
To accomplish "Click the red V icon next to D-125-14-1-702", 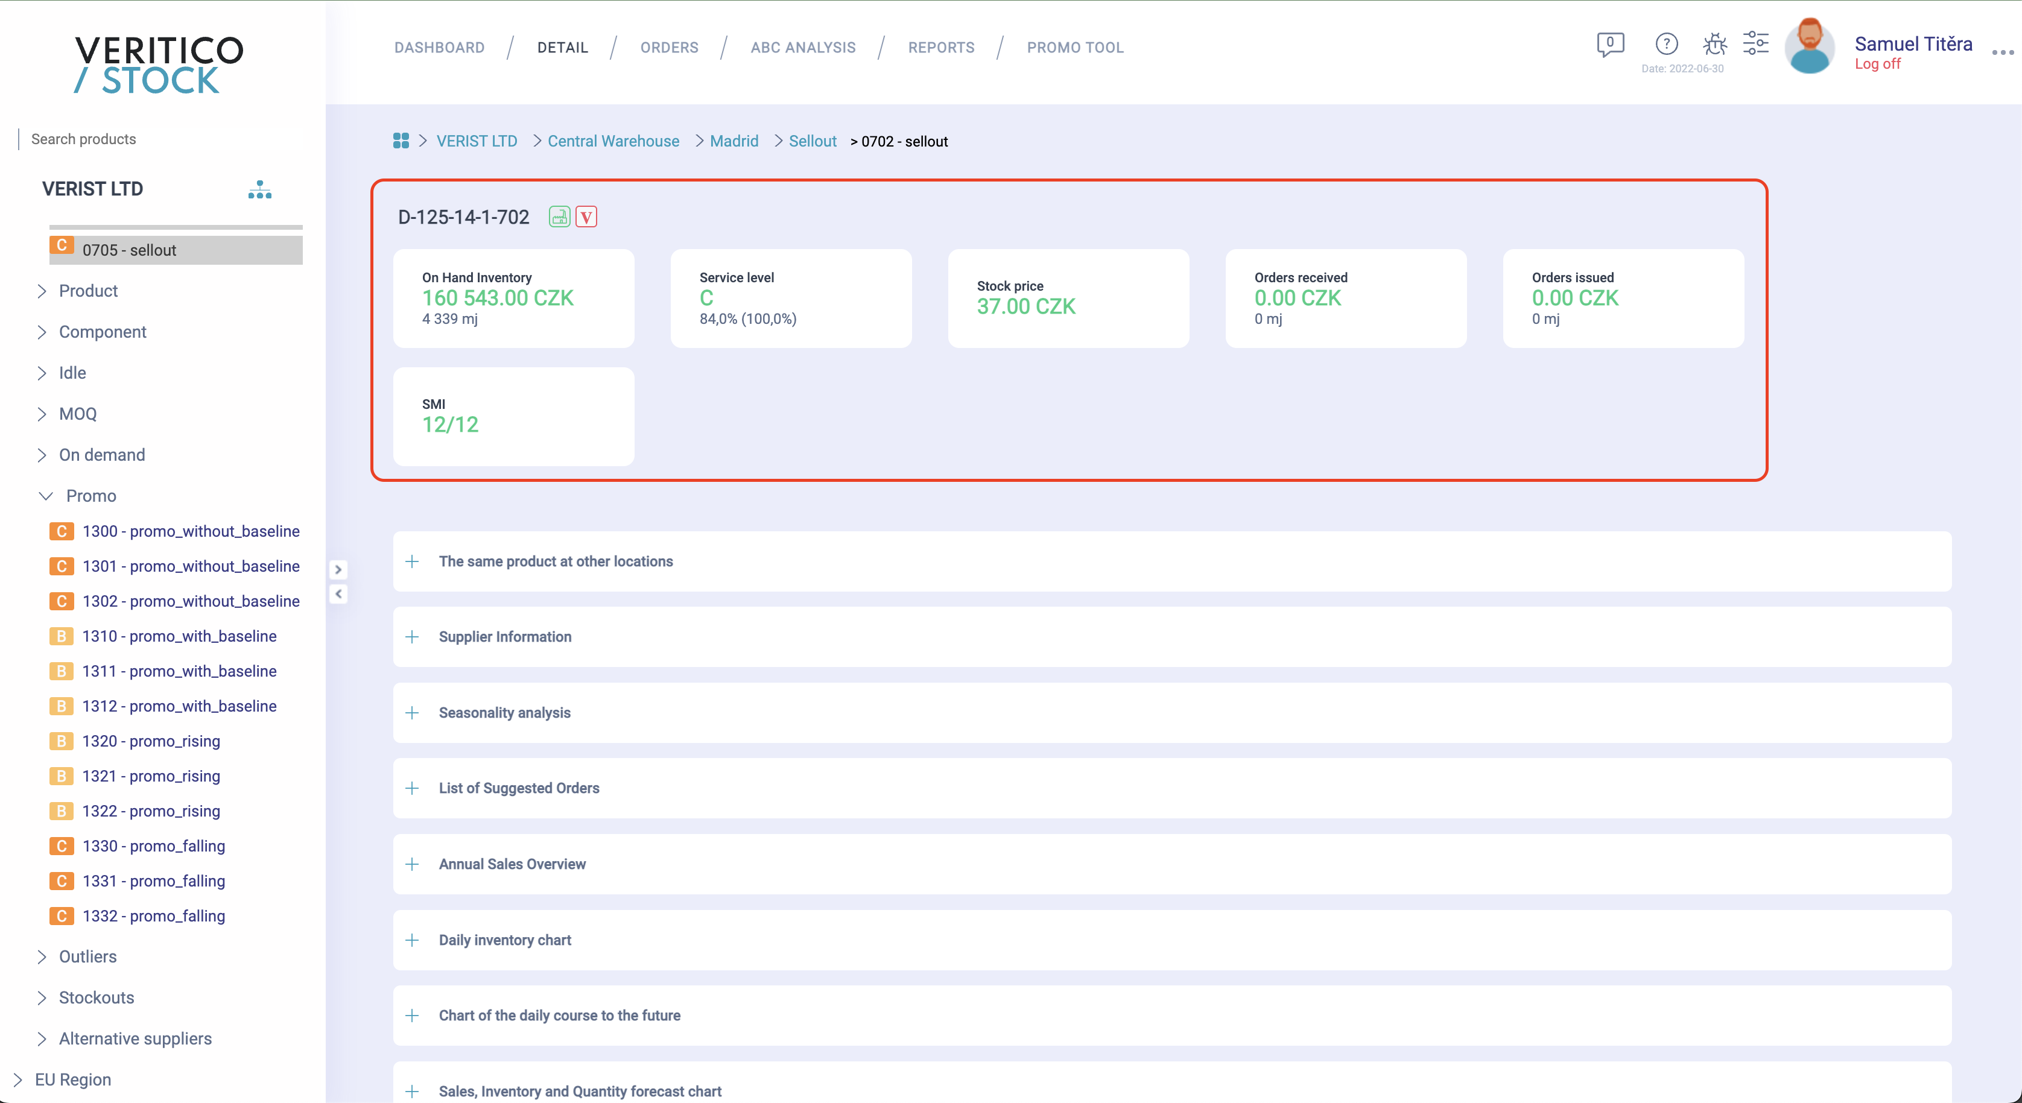I will 586,217.
